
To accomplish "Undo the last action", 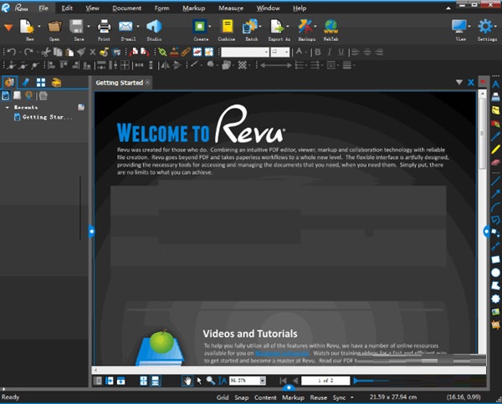I will [12, 52].
